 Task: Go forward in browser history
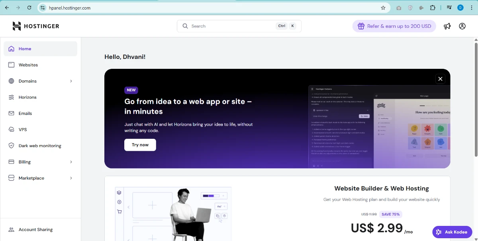18,8
